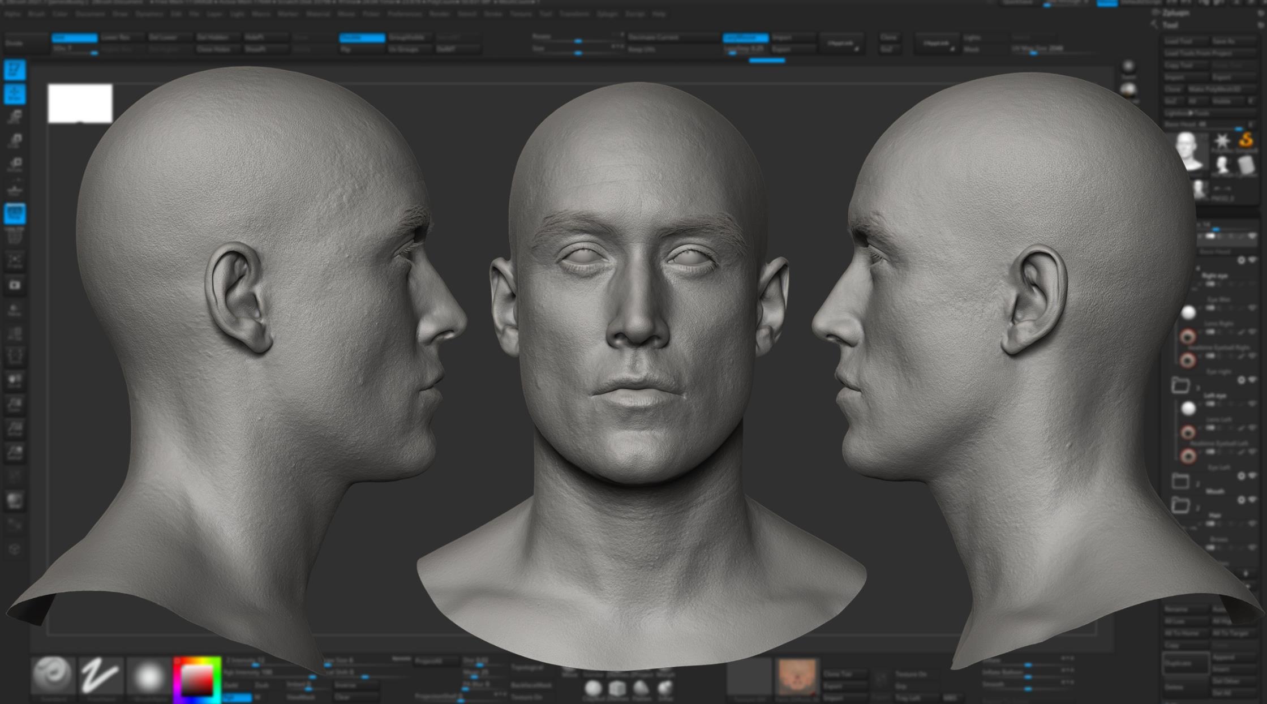Click the Edit mode button
This screenshot has height=704, width=1267.
tap(15, 70)
